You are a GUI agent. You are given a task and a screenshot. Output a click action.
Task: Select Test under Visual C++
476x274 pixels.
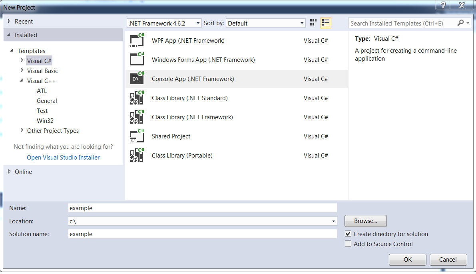click(42, 110)
